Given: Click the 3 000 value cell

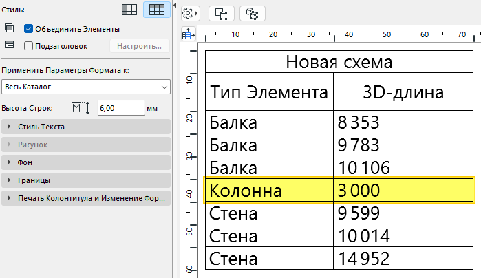Looking at the screenshot, I should pos(403,190).
